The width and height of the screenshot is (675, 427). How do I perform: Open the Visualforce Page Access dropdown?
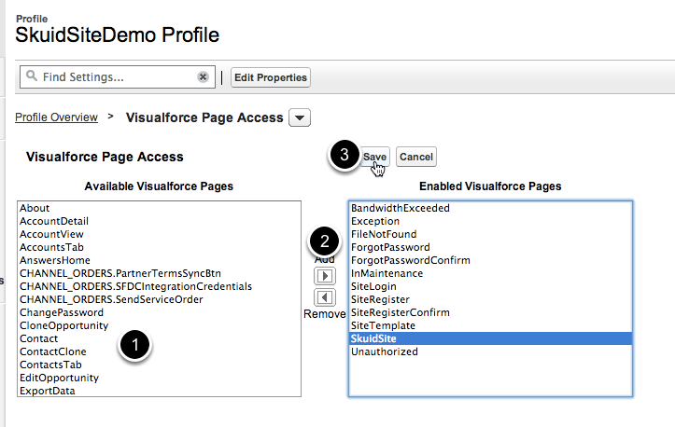pyautogui.click(x=300, y=117)
